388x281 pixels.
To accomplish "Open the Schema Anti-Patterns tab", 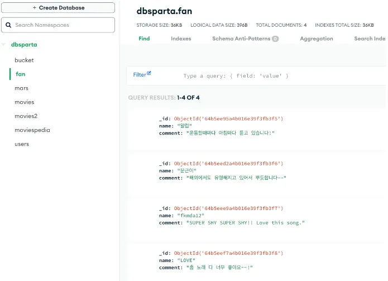I will tap(241, 39).
